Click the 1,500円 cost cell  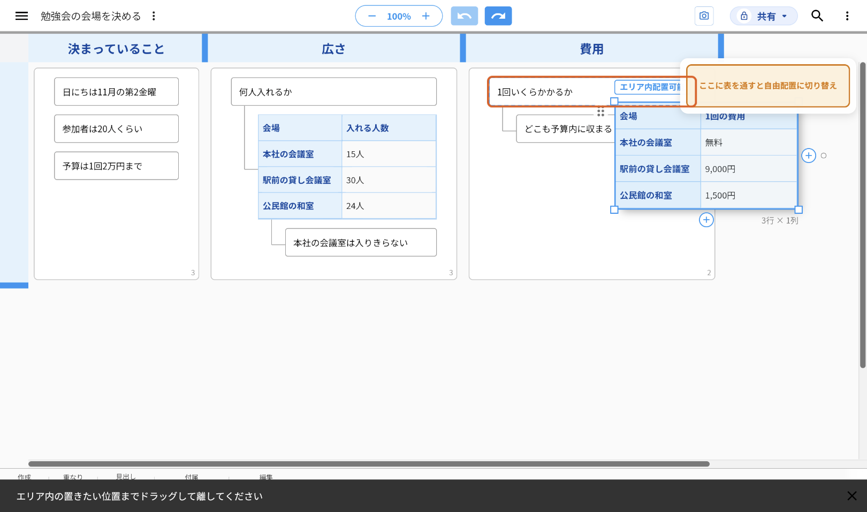(x=749, y=196)
